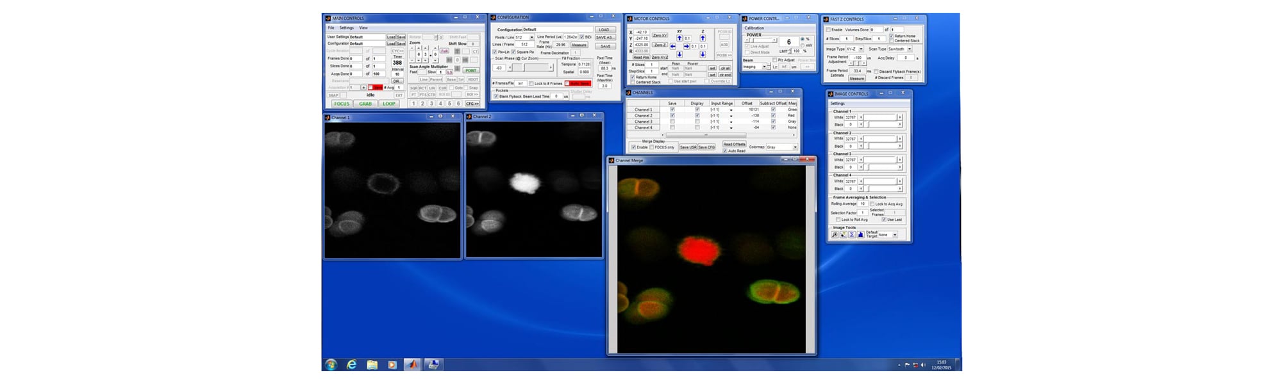Open the Settings menu in Main Controls
1282x384 pixels.
tap(346, 28)
